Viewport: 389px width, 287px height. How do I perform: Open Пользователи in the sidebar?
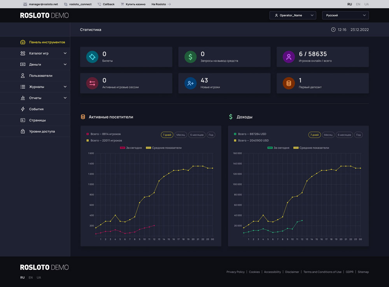pos(40,76)
